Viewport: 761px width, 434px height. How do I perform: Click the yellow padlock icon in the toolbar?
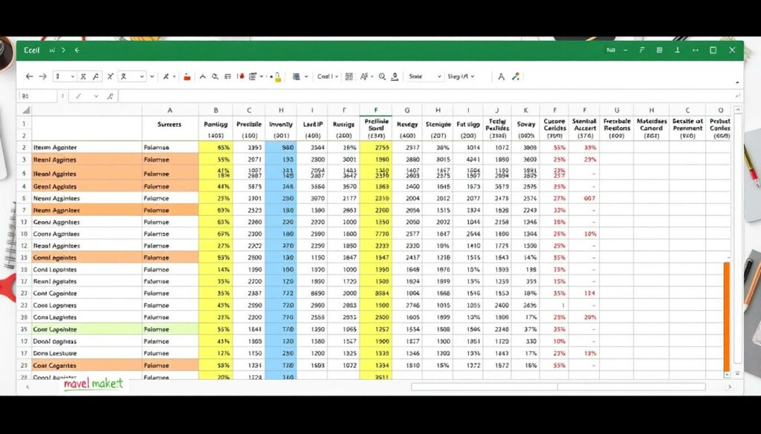click(278, 76)
